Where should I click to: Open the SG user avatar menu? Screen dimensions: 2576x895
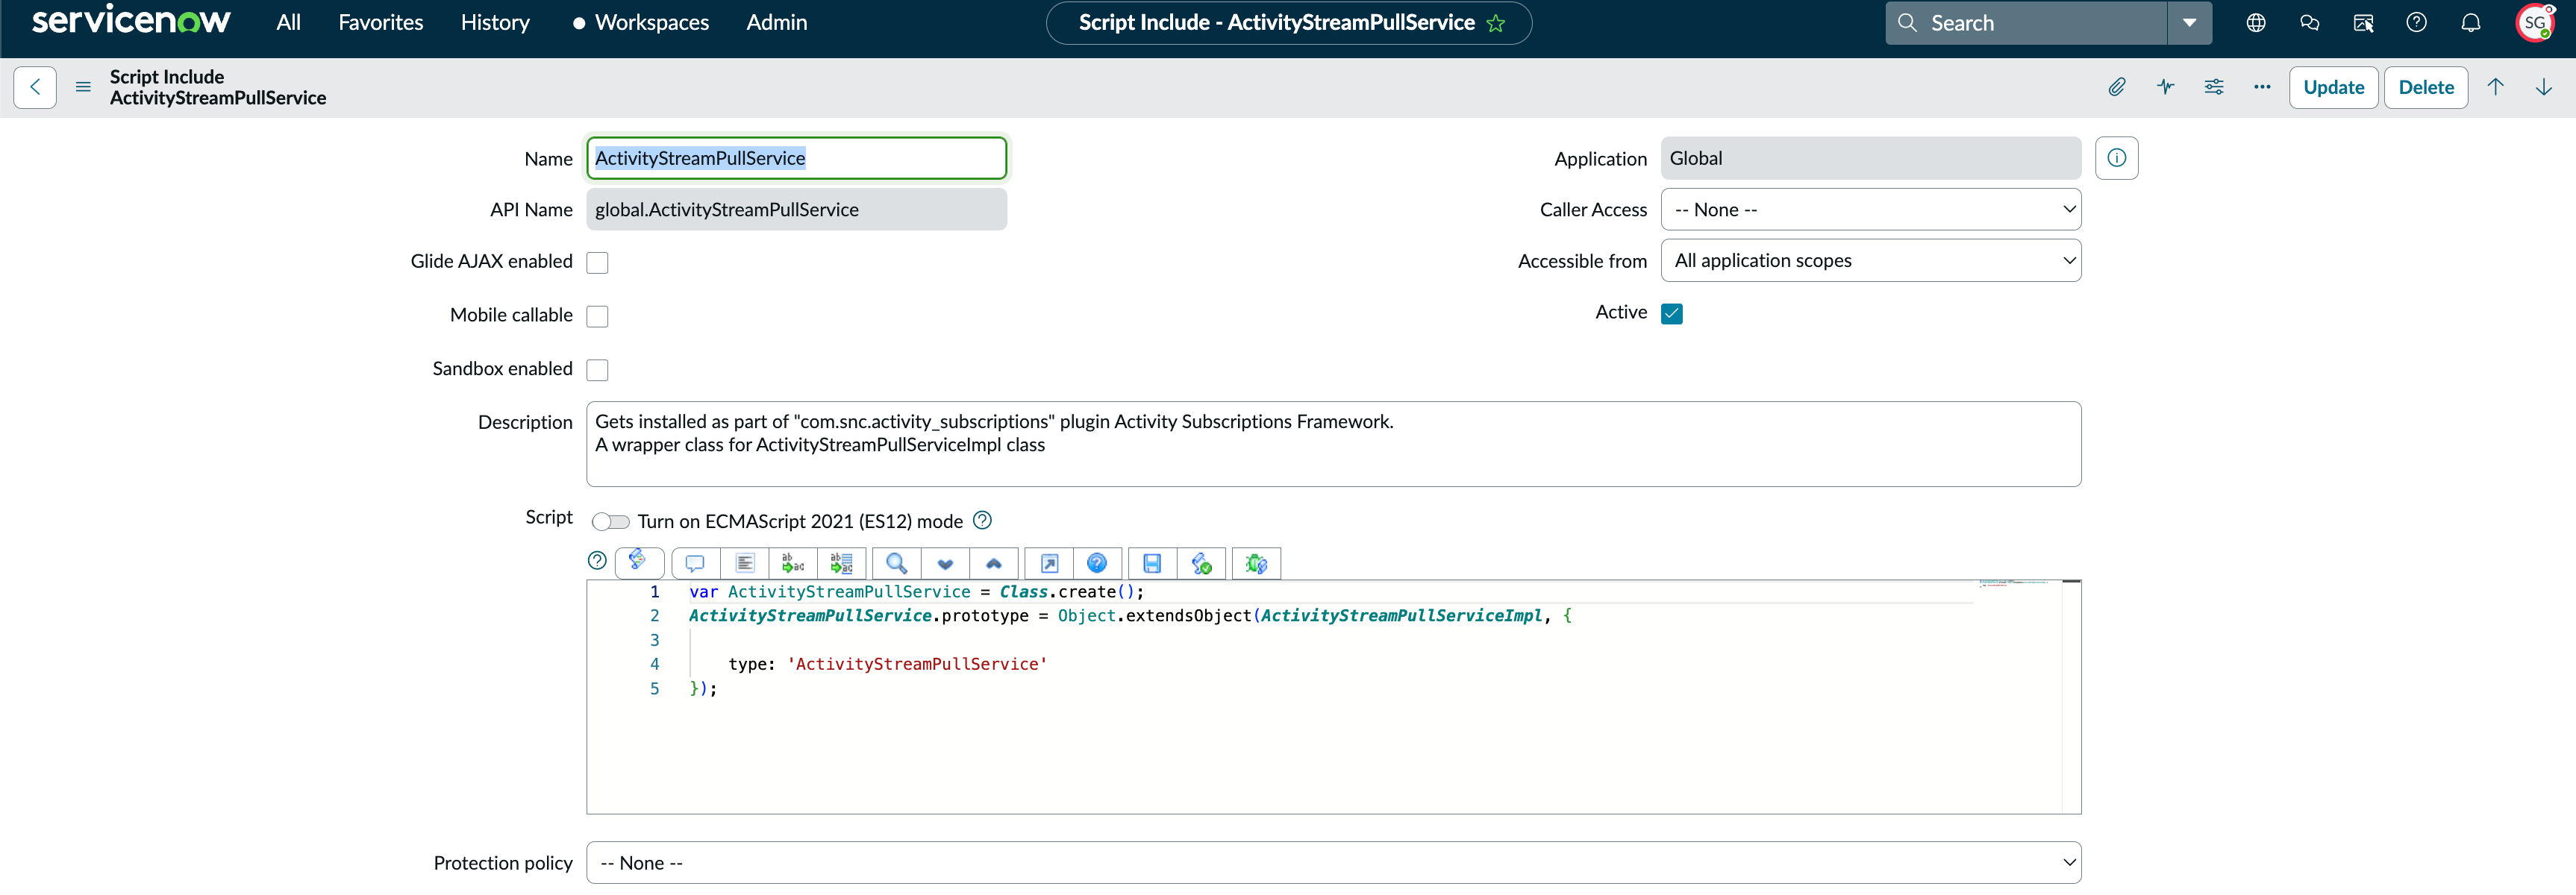(x=2535, y=23)
